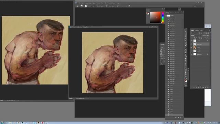Select the active Eraser tool in the toolbox

[x=186, y=54]
